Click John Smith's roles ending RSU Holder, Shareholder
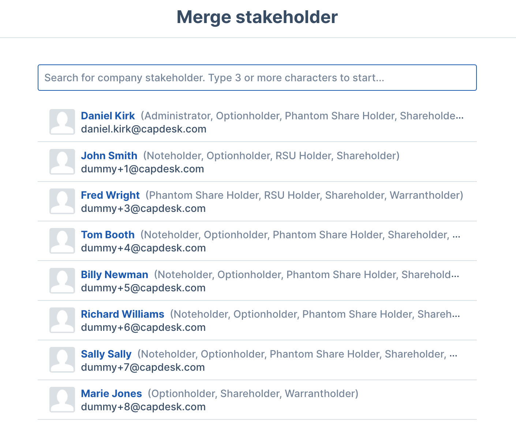The height and width of the screenshot is (426, 516). tap(271, 156)
